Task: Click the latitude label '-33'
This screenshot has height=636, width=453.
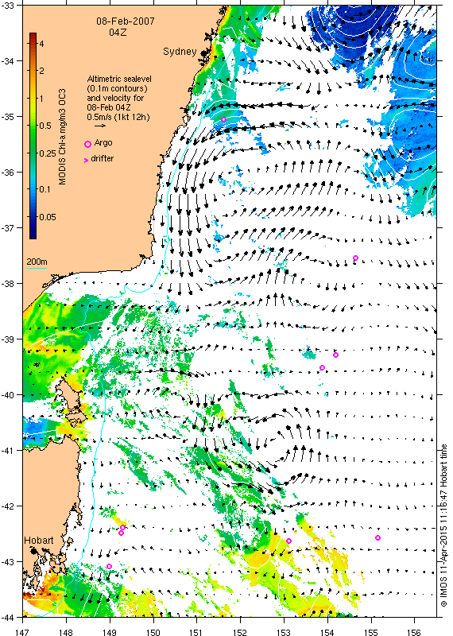Action: (7, 6)
